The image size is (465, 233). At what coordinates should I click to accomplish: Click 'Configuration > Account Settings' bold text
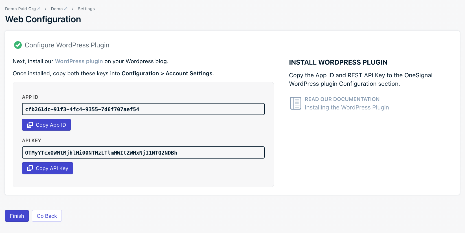pos(167,73)
